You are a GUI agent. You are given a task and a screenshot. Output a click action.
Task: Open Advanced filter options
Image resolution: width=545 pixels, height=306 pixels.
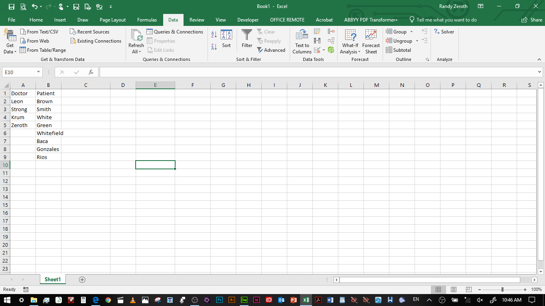[x=272, y=50]
